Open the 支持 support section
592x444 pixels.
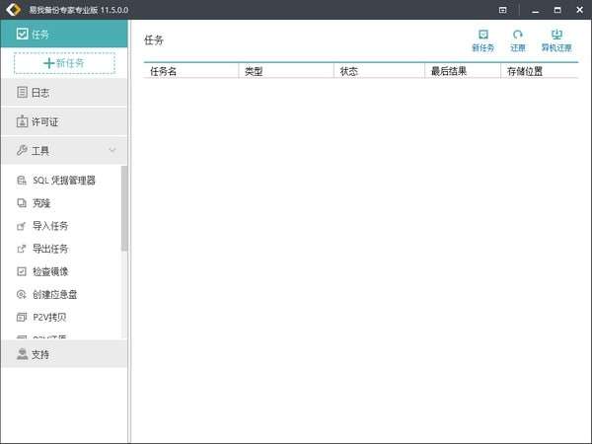(x=64, y=354)
